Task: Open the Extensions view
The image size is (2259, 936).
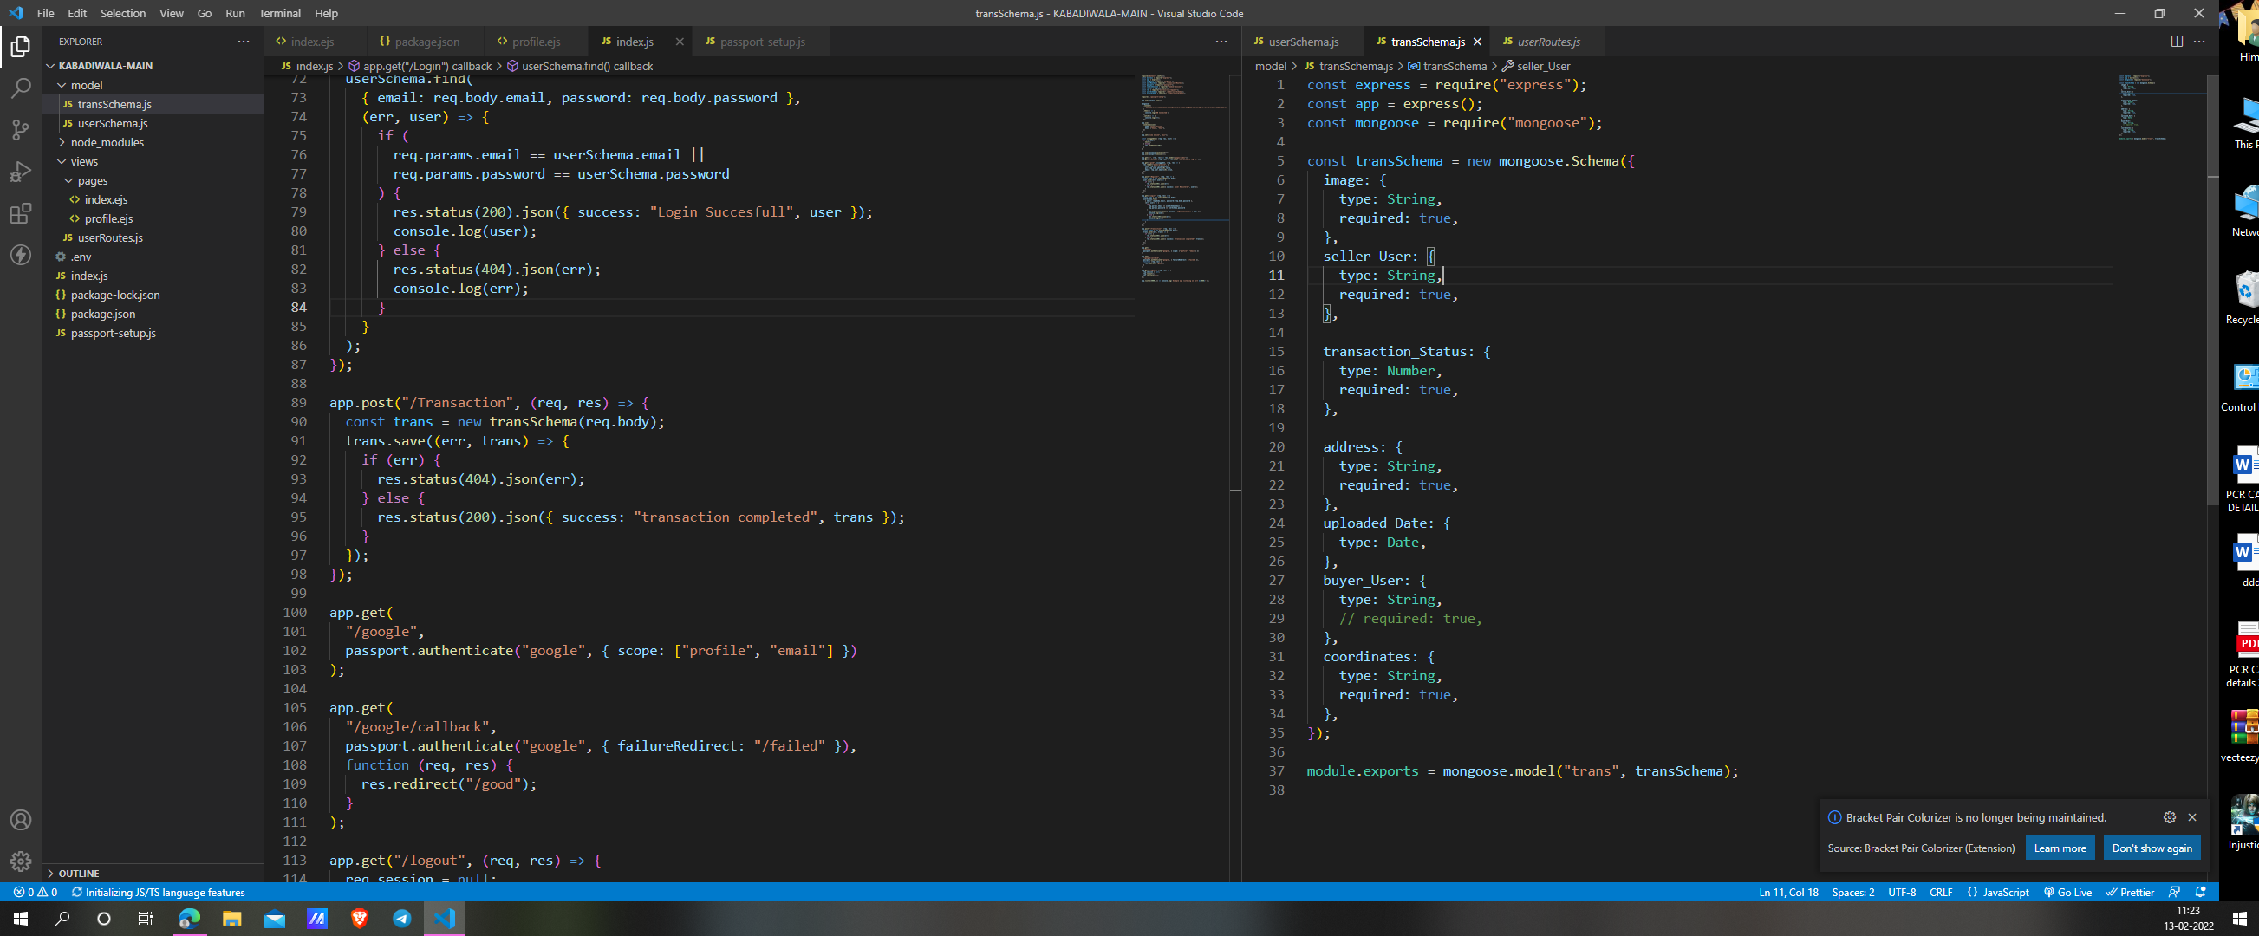Action: tap(20, 213)
